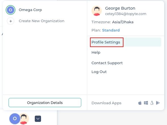Click the user avatar in bottom bar
The width and height of the screenshot is (167, 125).
tap(24, 119)
